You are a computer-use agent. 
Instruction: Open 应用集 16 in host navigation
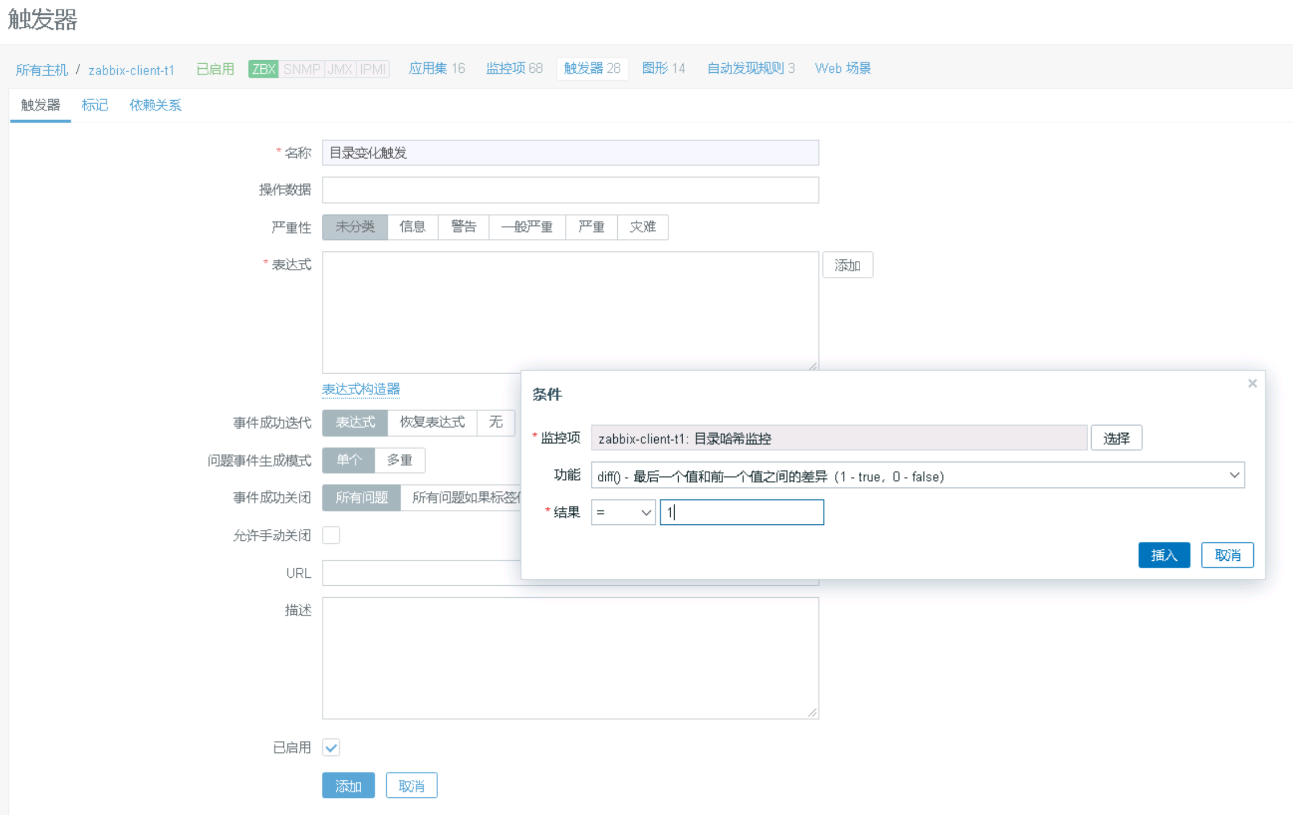pyautogui.click(x=436, y=68)
